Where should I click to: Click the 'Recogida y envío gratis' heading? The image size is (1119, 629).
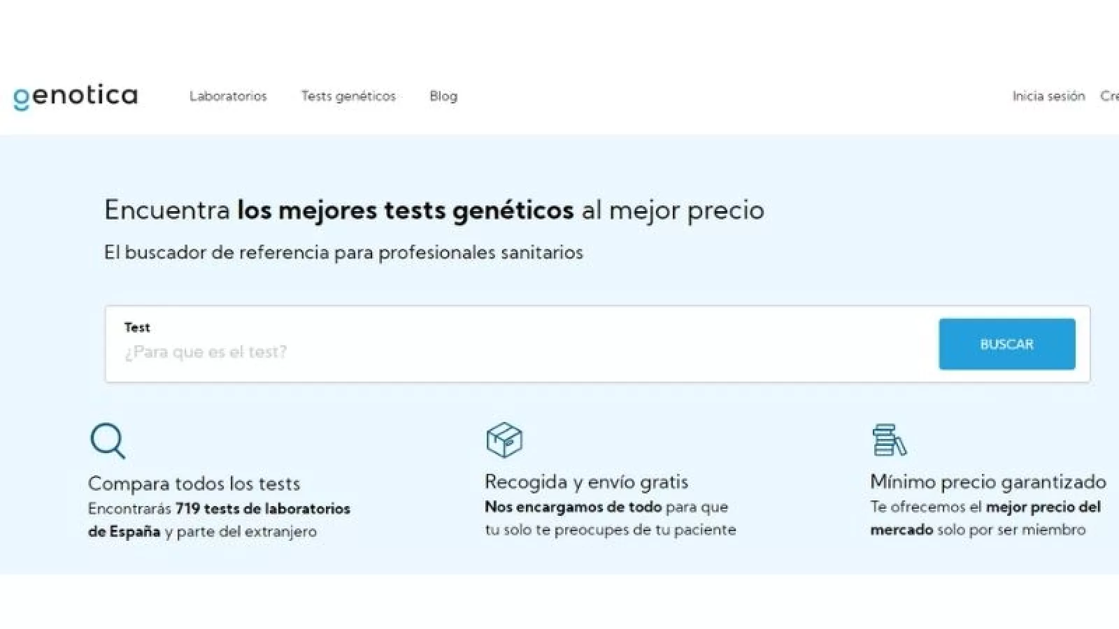click(x=586, y=482)
